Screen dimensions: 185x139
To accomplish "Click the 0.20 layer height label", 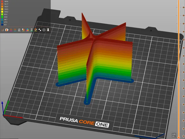I will click(x=174, y=134).
